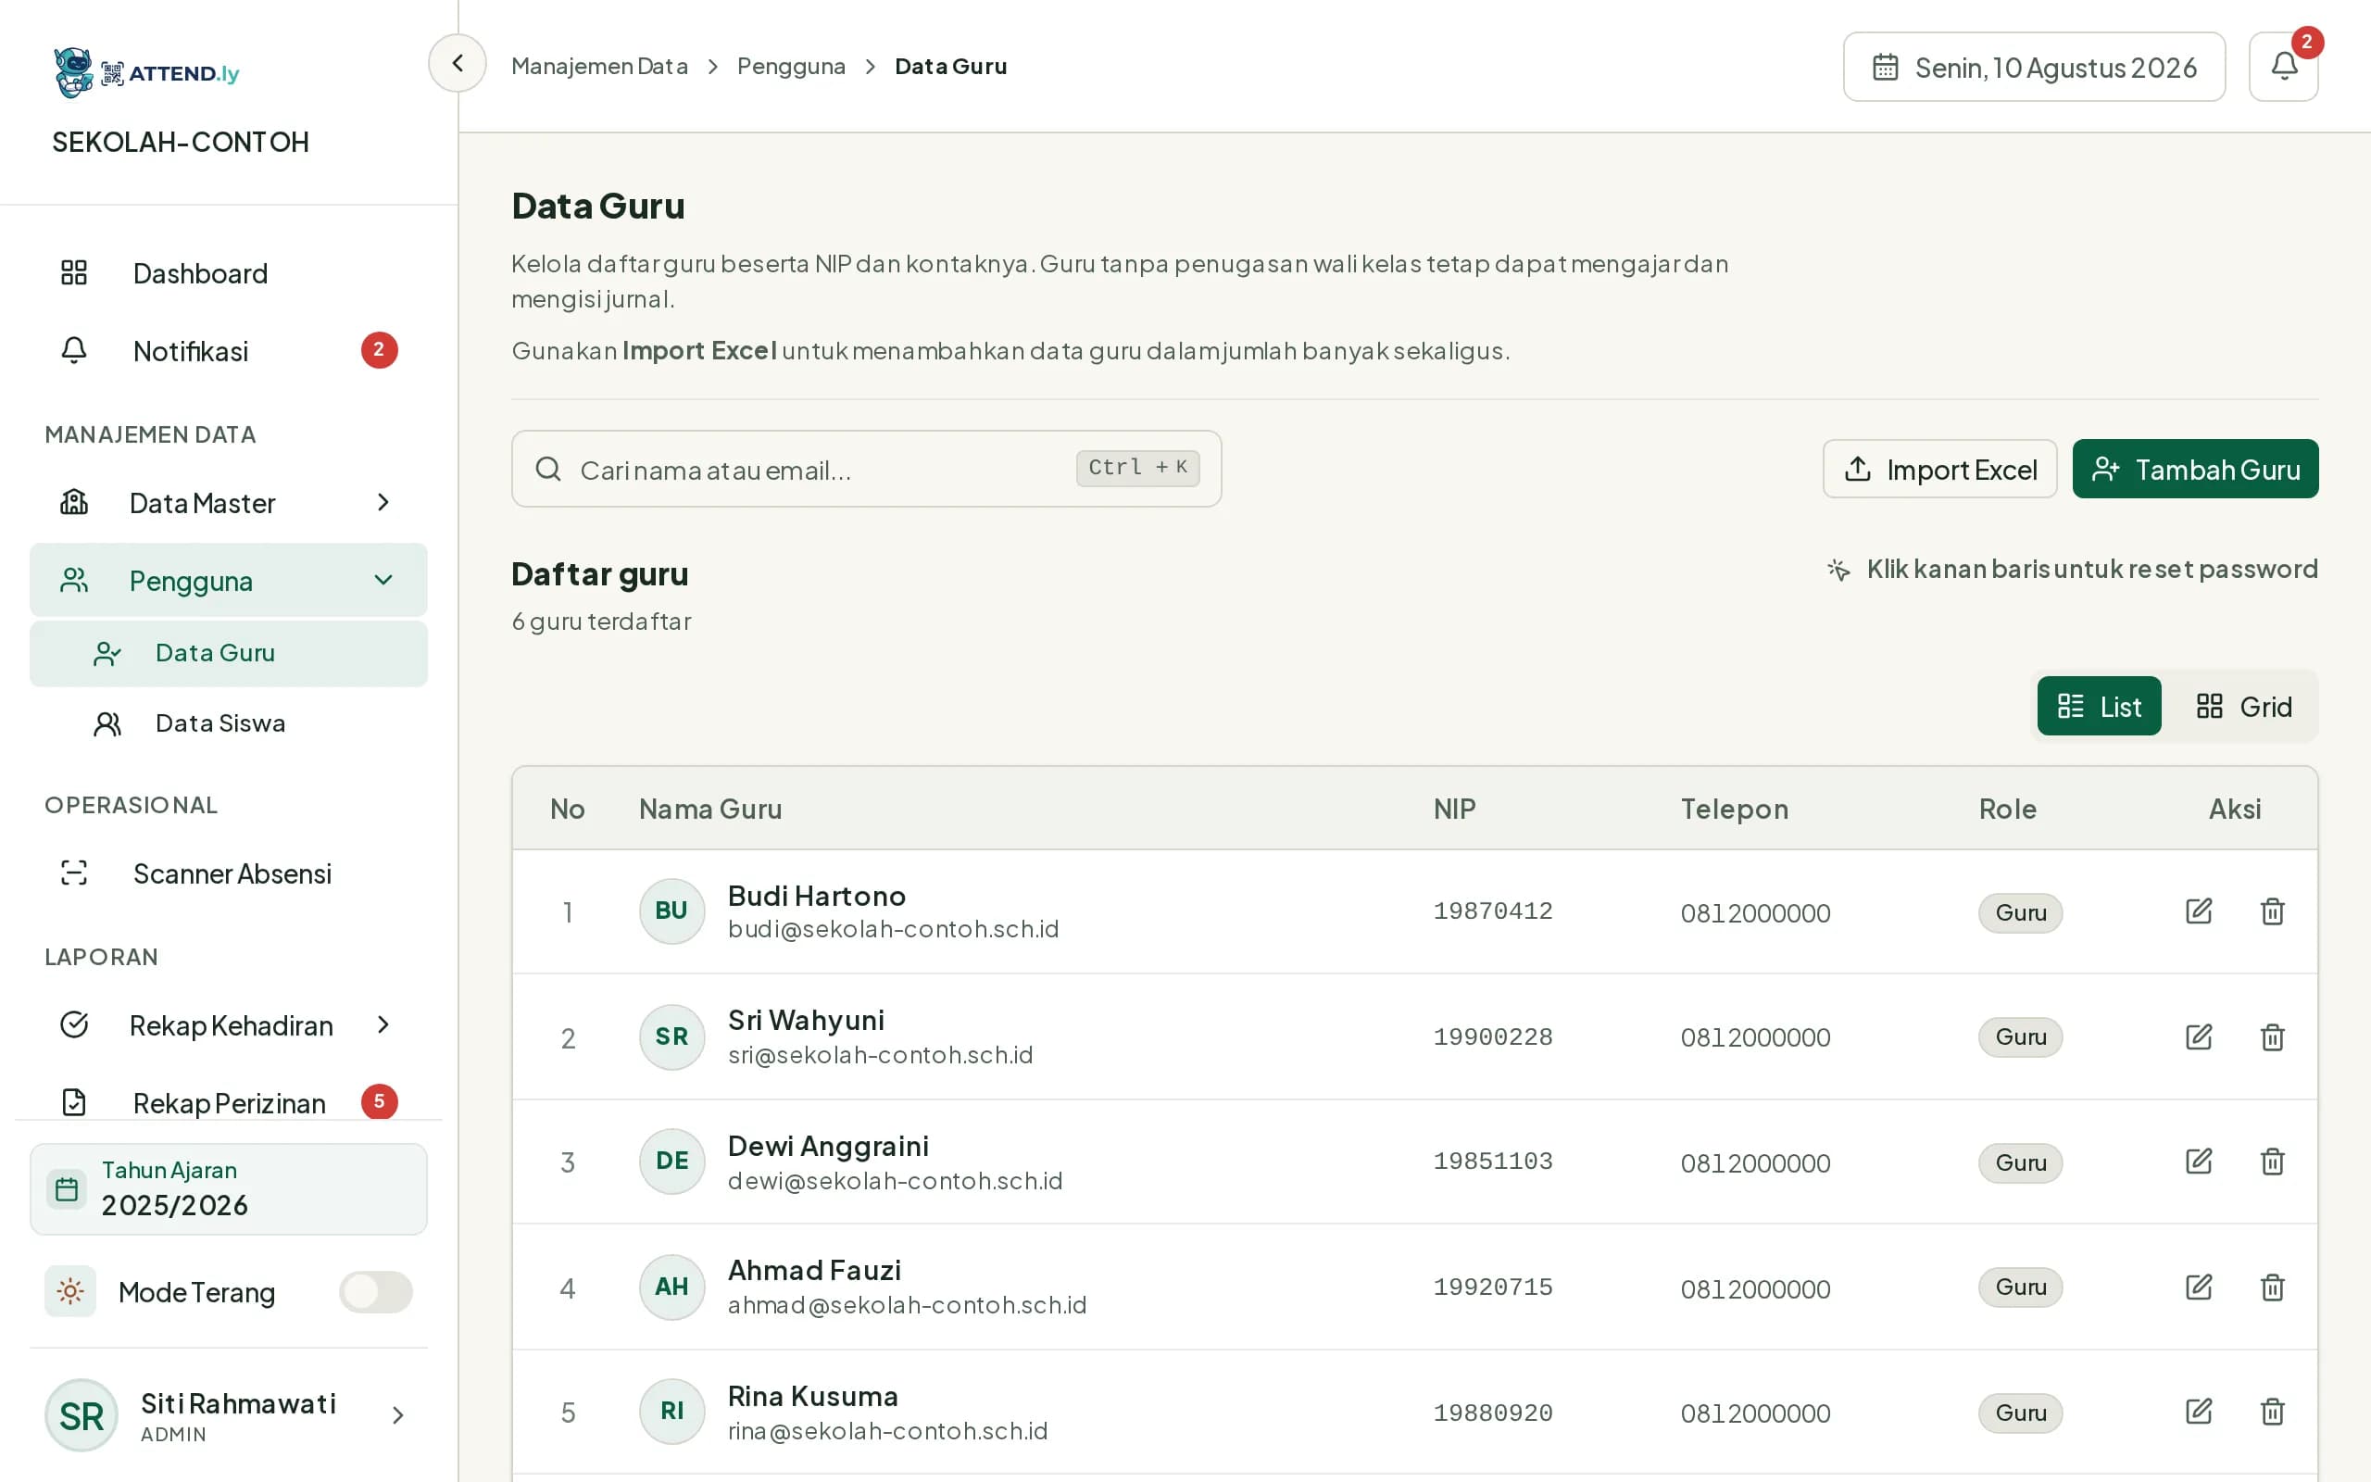Open notifications bell in top bar

(2283, 67)
